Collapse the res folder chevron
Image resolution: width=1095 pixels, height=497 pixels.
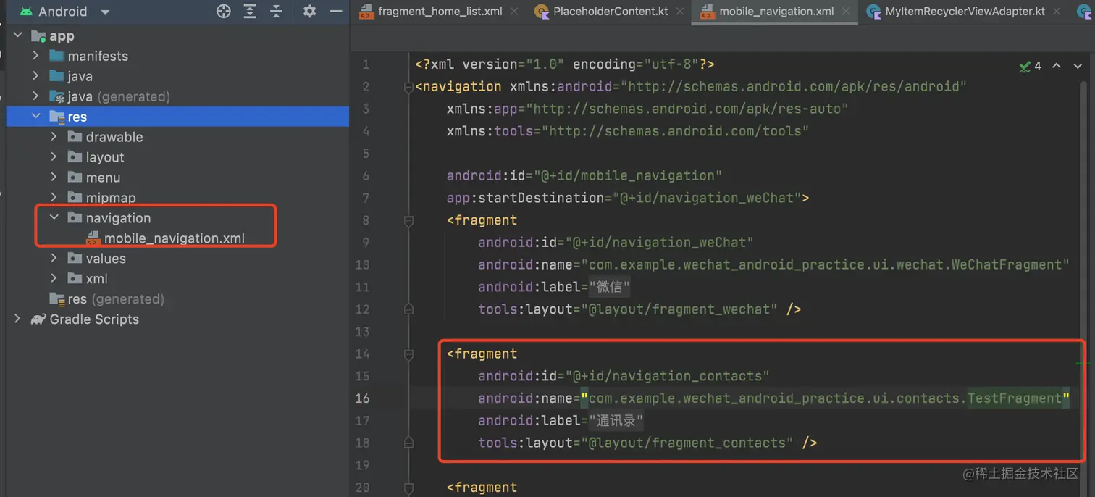[36, 117]
